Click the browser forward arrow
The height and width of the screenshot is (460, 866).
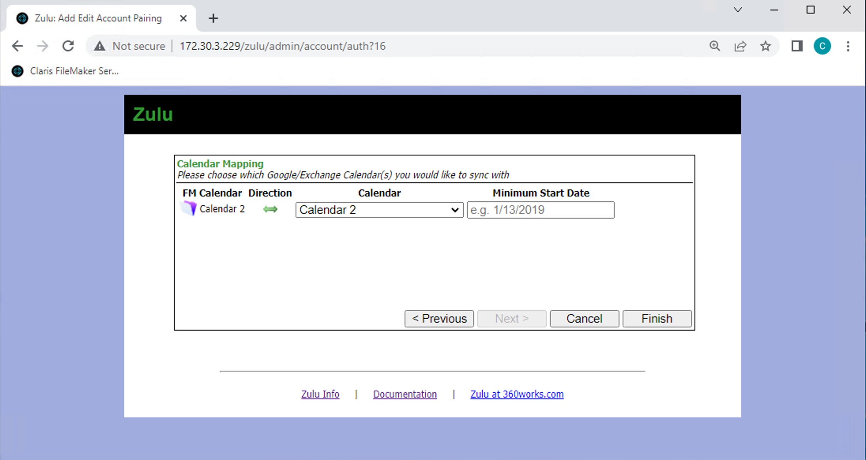tap(42, 46)
